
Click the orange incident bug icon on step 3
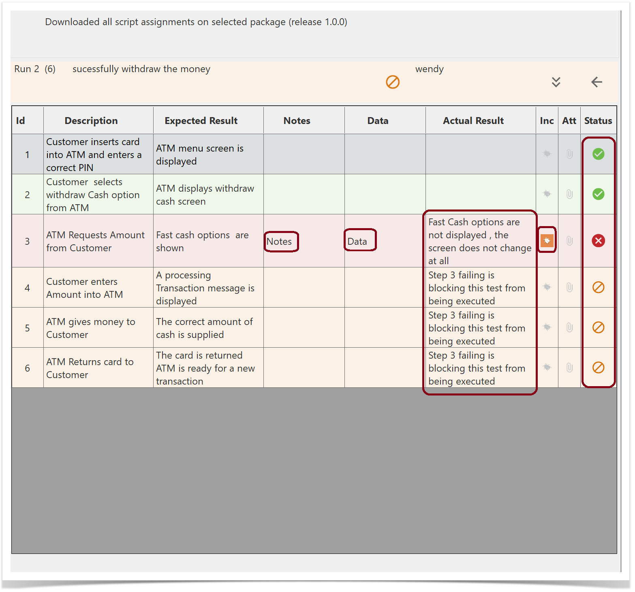547,241
